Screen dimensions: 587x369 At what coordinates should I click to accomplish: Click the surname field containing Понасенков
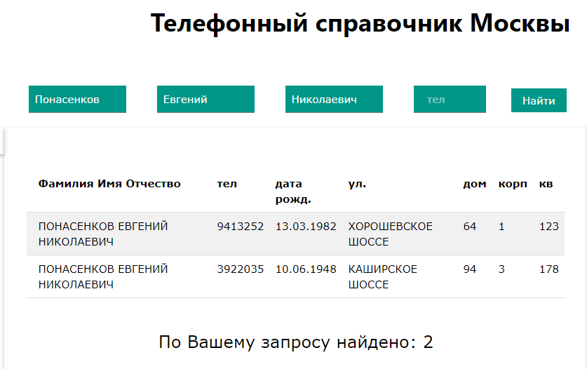pyautogui.click(x=77, y=100)
